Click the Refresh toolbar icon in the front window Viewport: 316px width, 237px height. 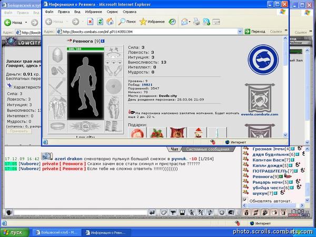tap(100, 22)
